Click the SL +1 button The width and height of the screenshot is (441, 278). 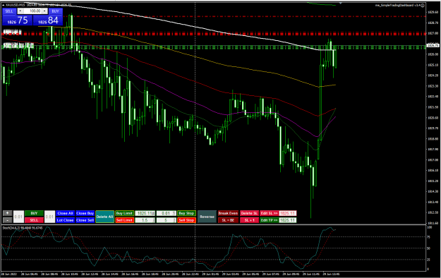pyautogui.click(x=249, y=220)
